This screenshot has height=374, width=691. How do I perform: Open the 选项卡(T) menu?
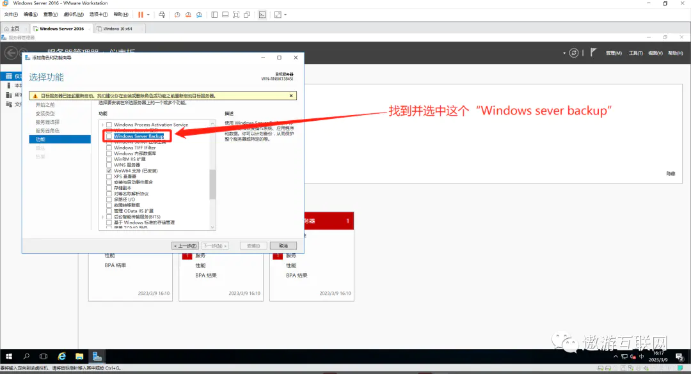[x=99, y=15]
